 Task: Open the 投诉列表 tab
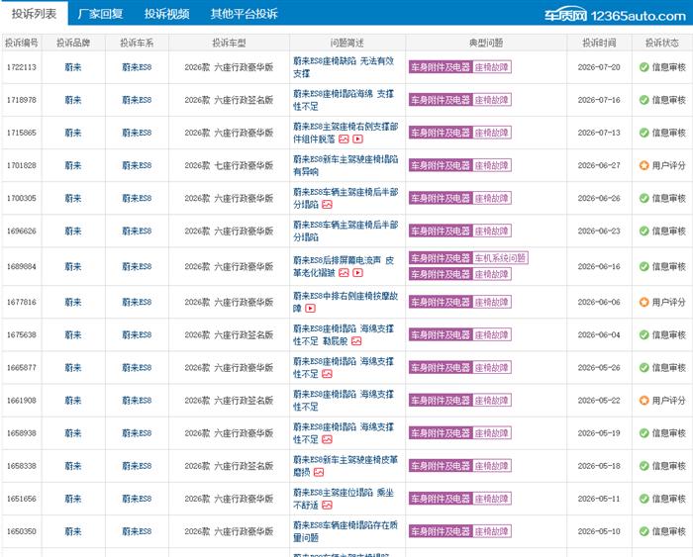34,14
